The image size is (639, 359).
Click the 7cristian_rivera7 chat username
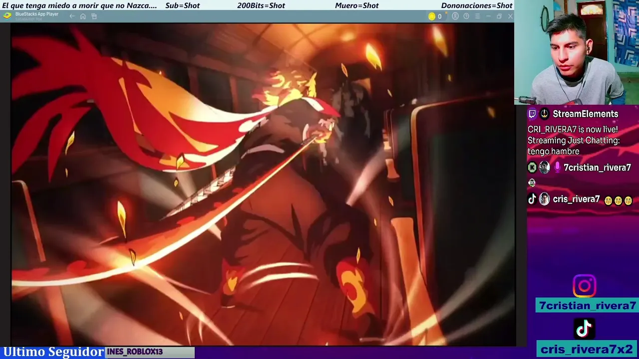[597, 168]
